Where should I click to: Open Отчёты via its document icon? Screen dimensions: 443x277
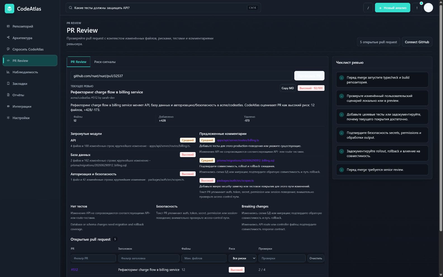8,95
